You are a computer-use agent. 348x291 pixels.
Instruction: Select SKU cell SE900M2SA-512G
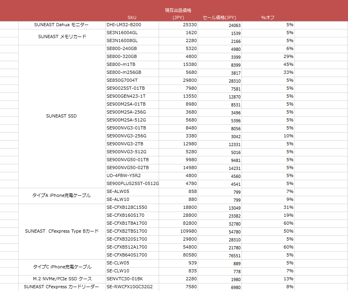tap(132, 120)
